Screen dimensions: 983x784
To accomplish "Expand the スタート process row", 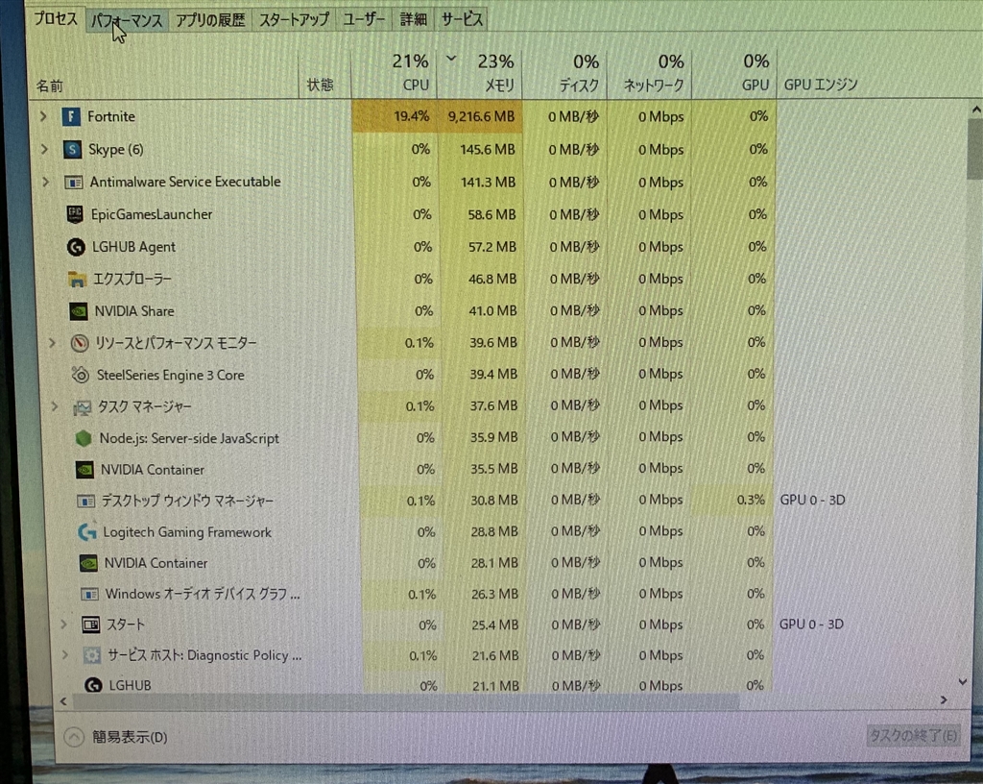I will pyautogui.click(x=63, y=625).
